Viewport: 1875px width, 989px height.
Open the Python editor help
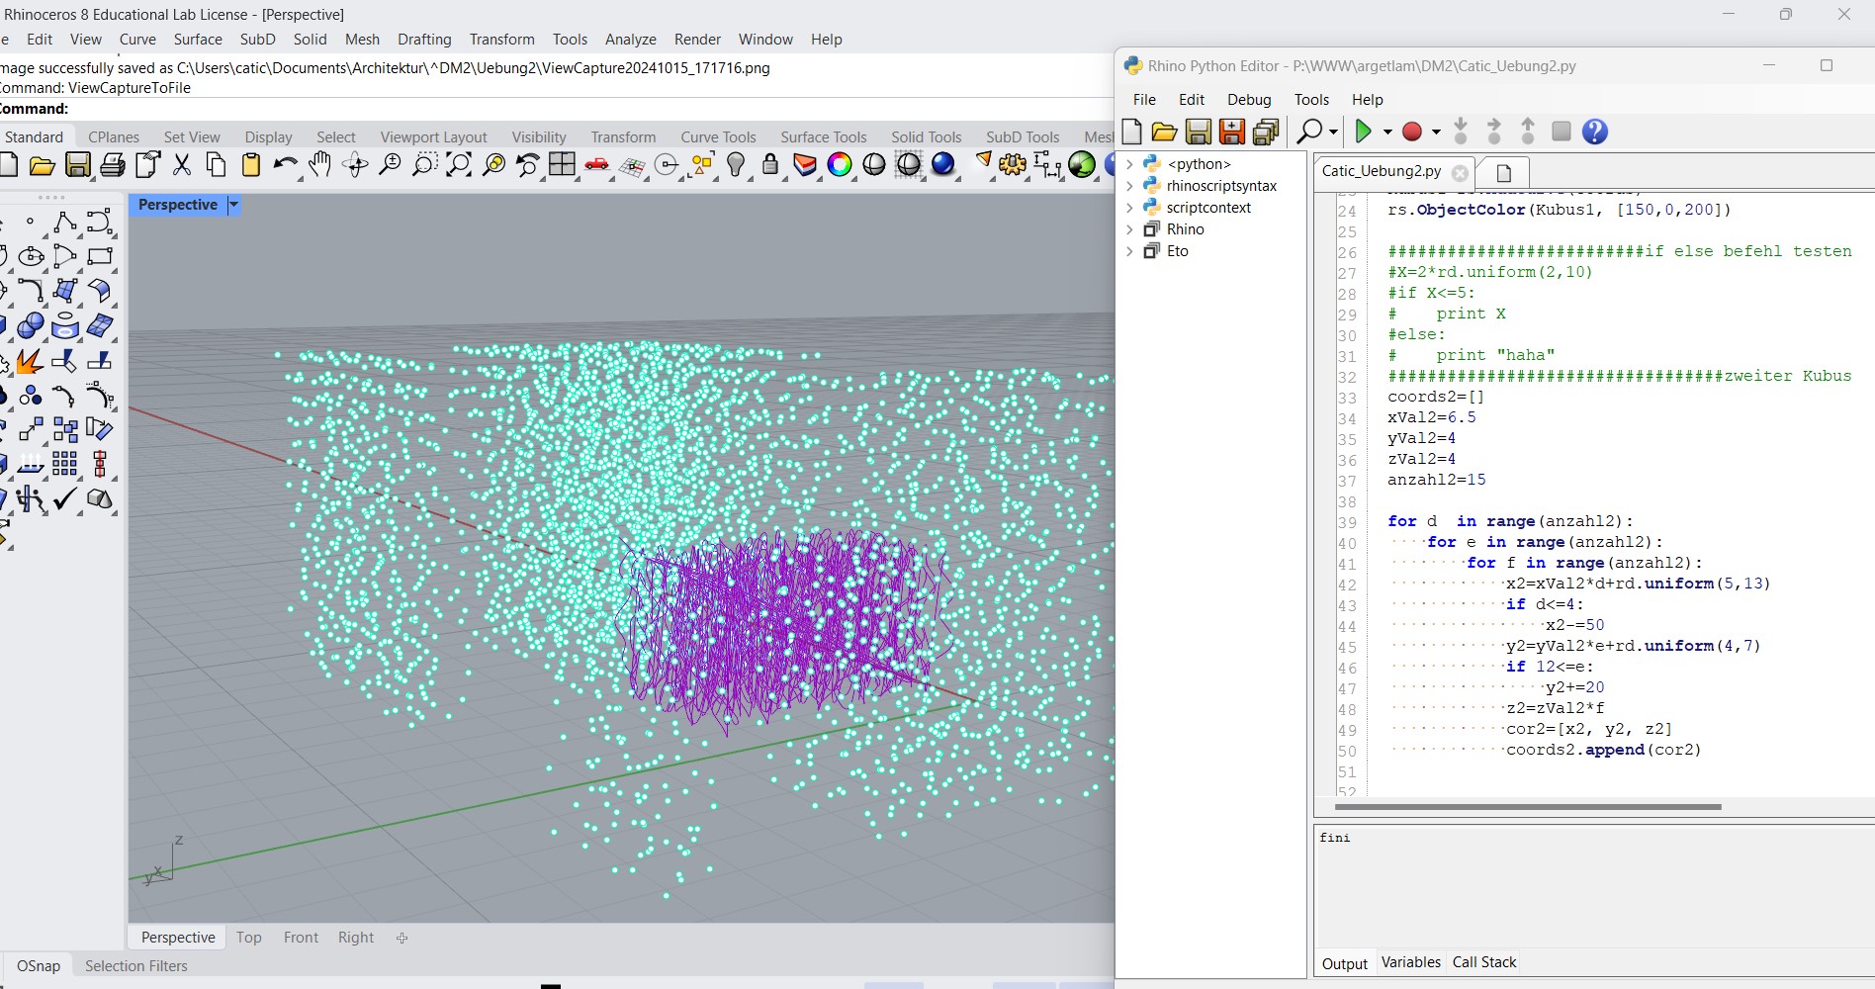(x=1593, y=132)
